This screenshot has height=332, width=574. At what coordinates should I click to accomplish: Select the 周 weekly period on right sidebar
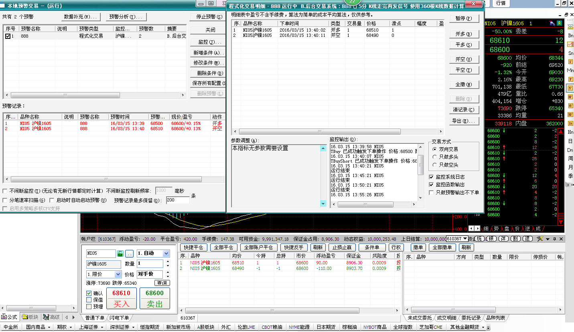[570, 159]
